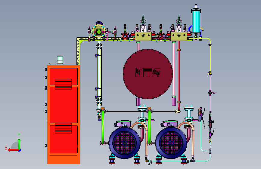Pick the right copper curved tube
This screenshot has width=261, height=169.
pos(186,139)
